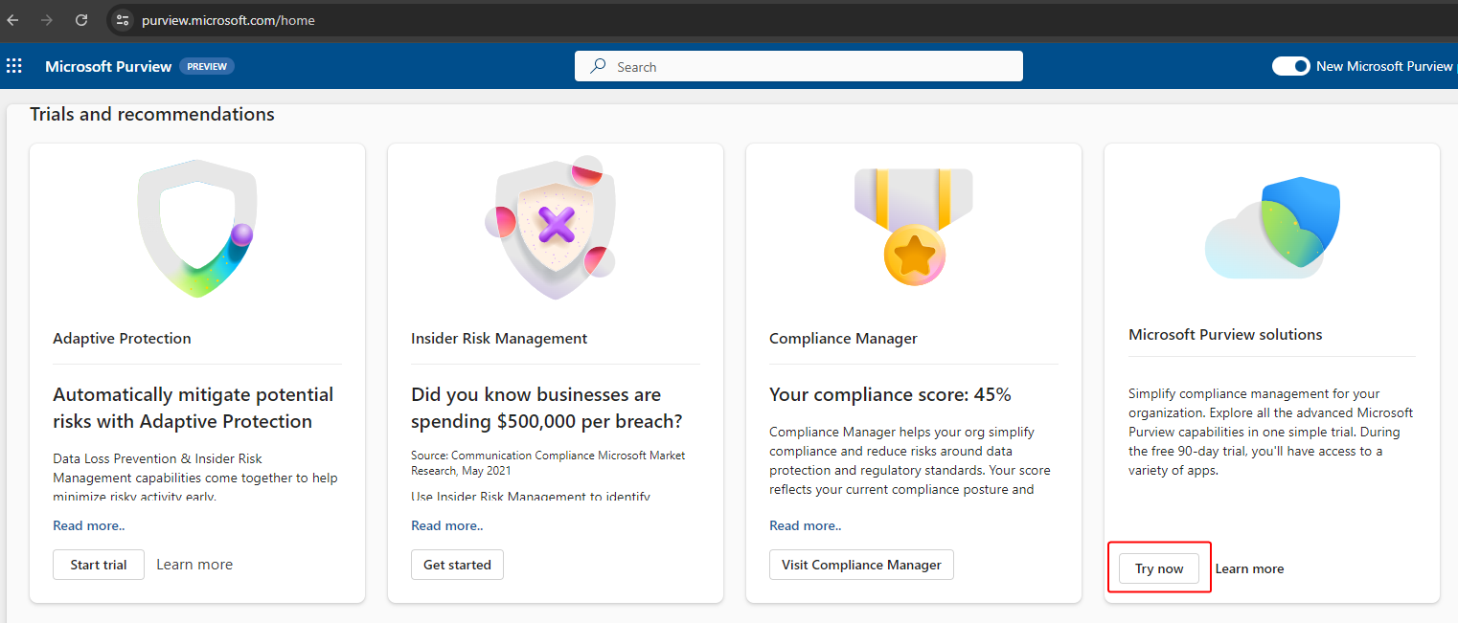Image resolution: width=1458 pixels, height=623 pixels.
Task: Toggle the New Microsoft Purview switch
Action: click(x=1290, y=66)
